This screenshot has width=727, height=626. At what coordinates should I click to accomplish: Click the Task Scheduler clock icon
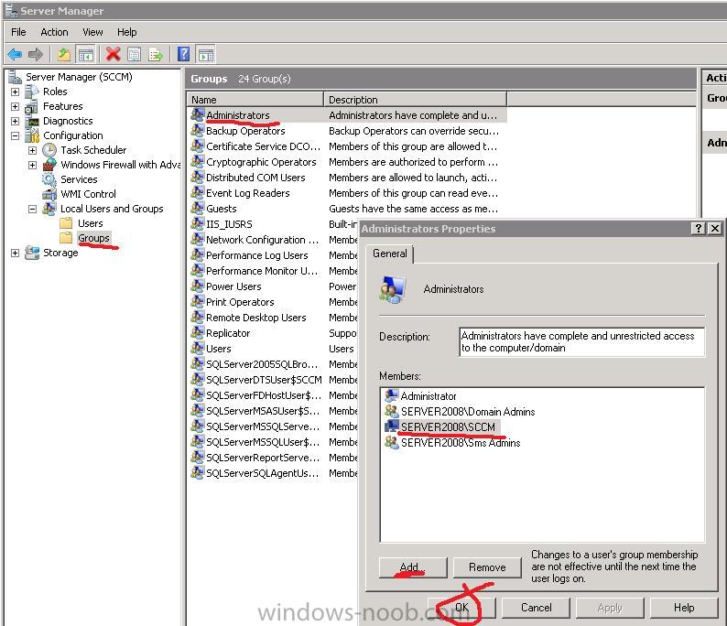click(49, 150)
